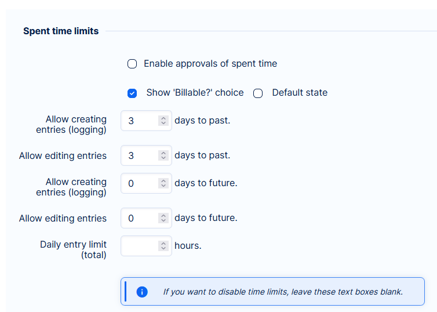Click the Daily entry limit hours field

[x=140, y=246]
